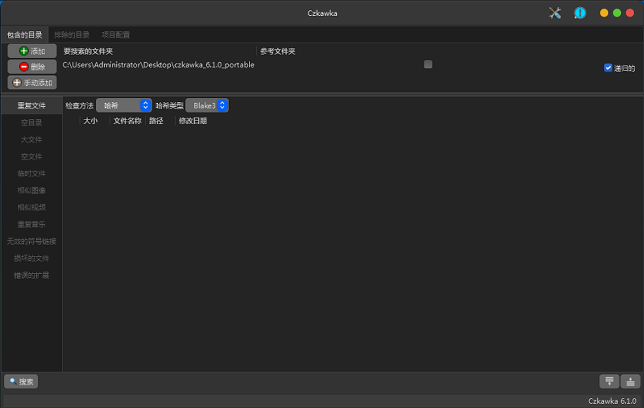Image resolution: width=644 pixels, height=408 pixels.
Task: Select 重复音乐 in the sidebar
Action: (x=31, y=225)
